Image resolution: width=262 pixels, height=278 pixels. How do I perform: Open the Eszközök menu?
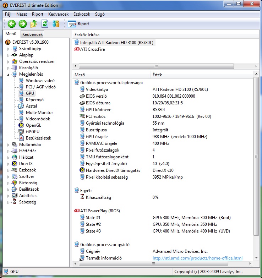[82, 14]
